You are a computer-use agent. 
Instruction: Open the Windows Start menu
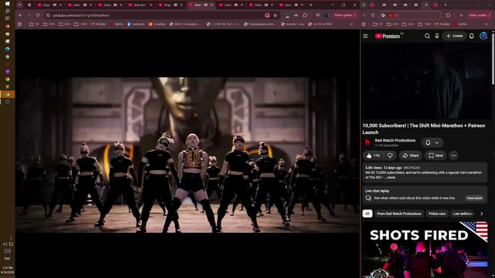[x=7, y=4]
